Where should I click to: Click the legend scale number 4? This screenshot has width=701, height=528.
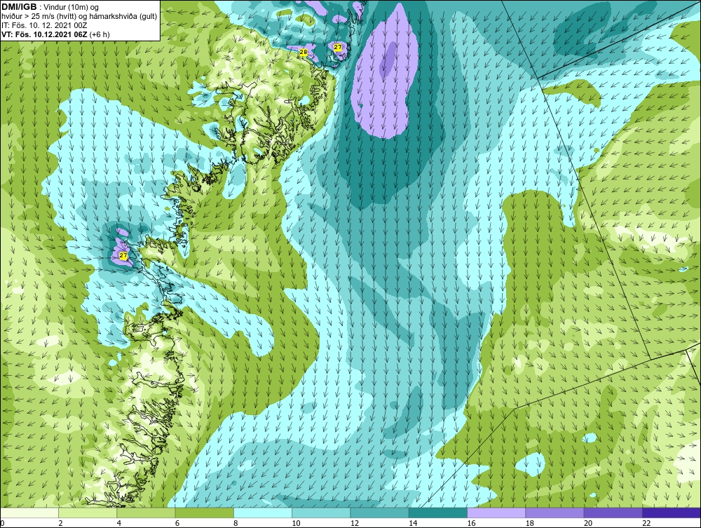pos(119,523)
